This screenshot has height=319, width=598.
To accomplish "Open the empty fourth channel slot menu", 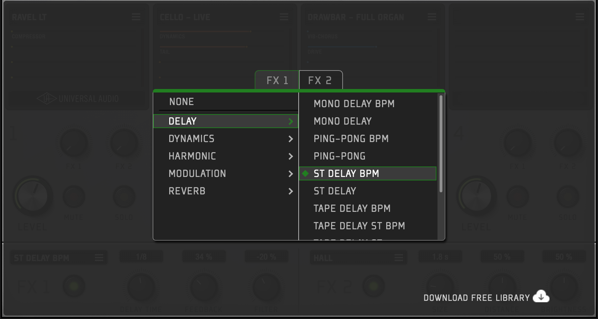I will pos(580,17).
